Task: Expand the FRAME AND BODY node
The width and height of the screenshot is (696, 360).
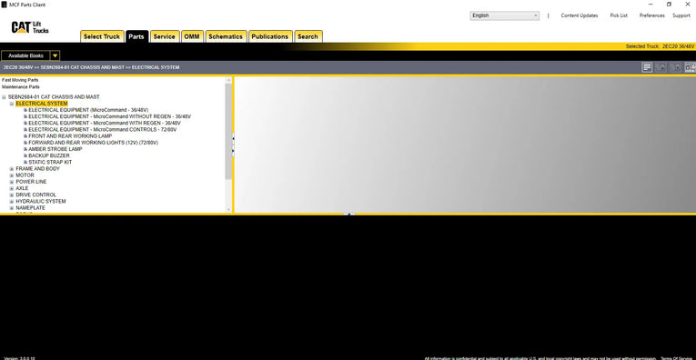Action: [12, 169]
